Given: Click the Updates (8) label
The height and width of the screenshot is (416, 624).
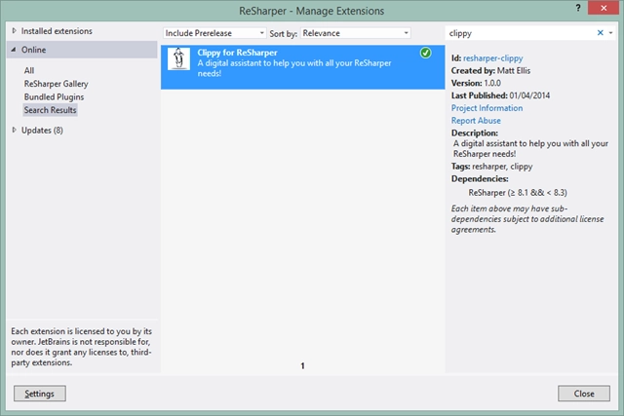Looking at the screenshot, I should (x=42, y=130).
